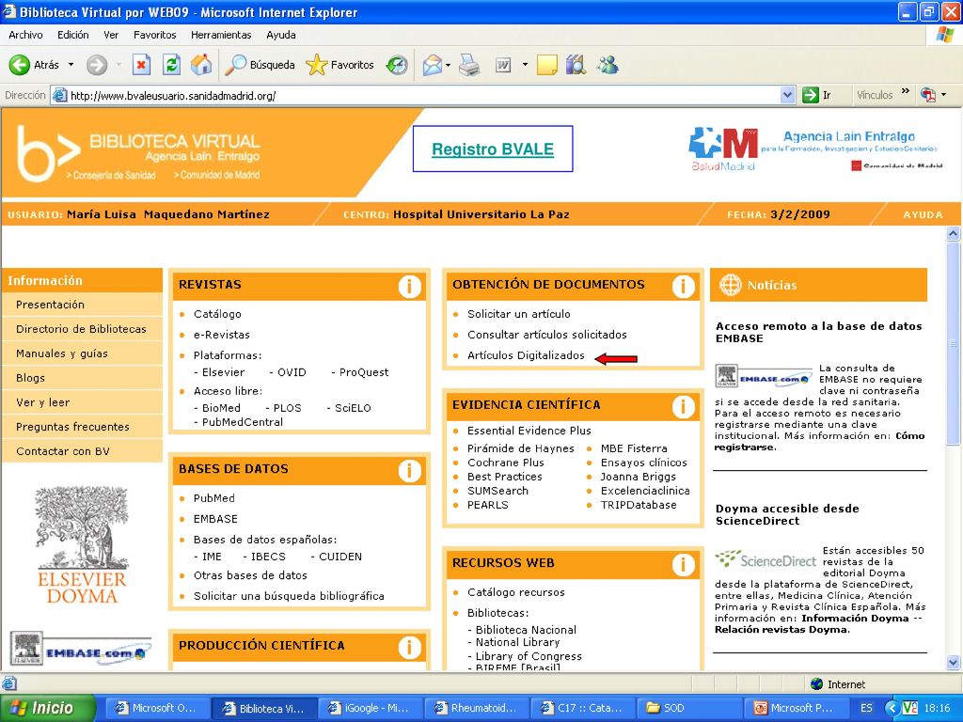
Task: Click the Elsevier Doyma tree logo
Action: (x=82, y=544)
